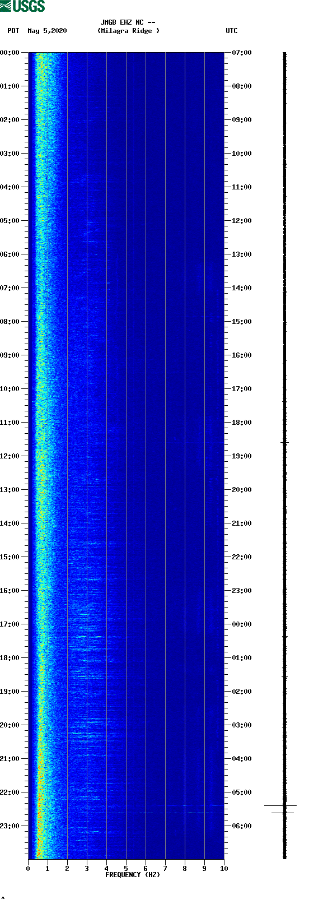Screen dimensions: 309x904
Task: Click the 23:00 PDT time label
Action: coord(10,826)
